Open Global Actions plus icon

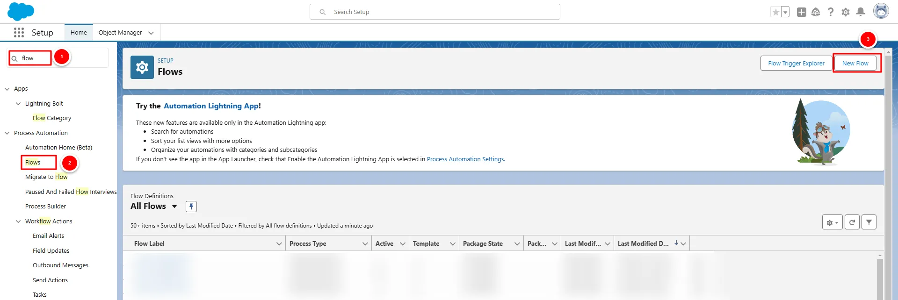point(802,12)
